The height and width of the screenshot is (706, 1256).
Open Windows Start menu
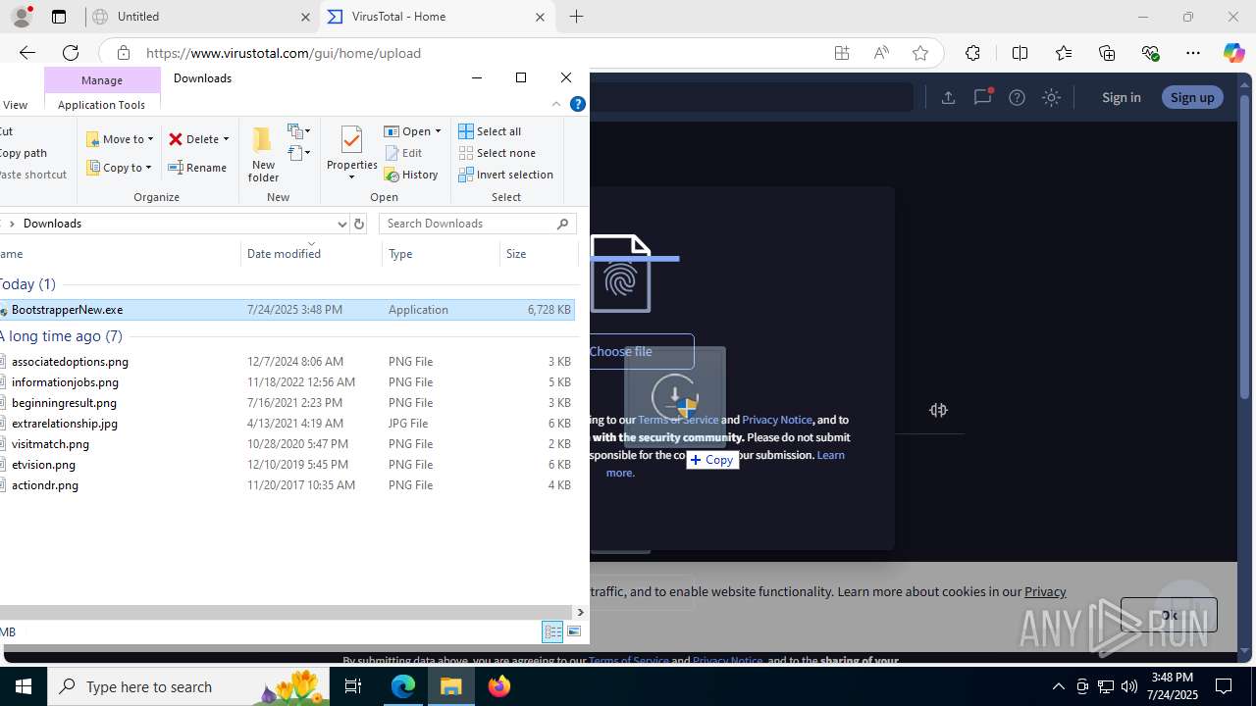coord(24,686)
